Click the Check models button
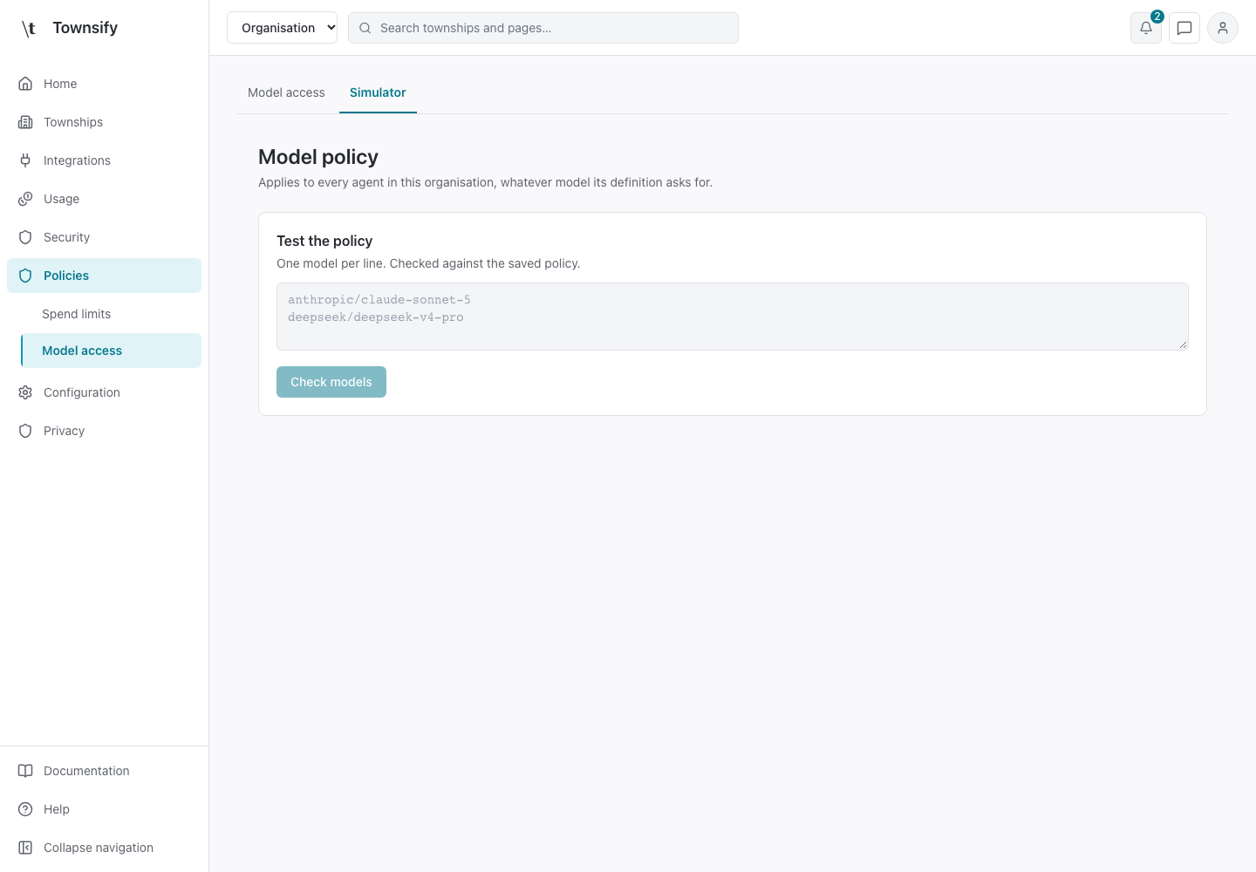The height and width of the screenshot is (872, 1256). 331,382
